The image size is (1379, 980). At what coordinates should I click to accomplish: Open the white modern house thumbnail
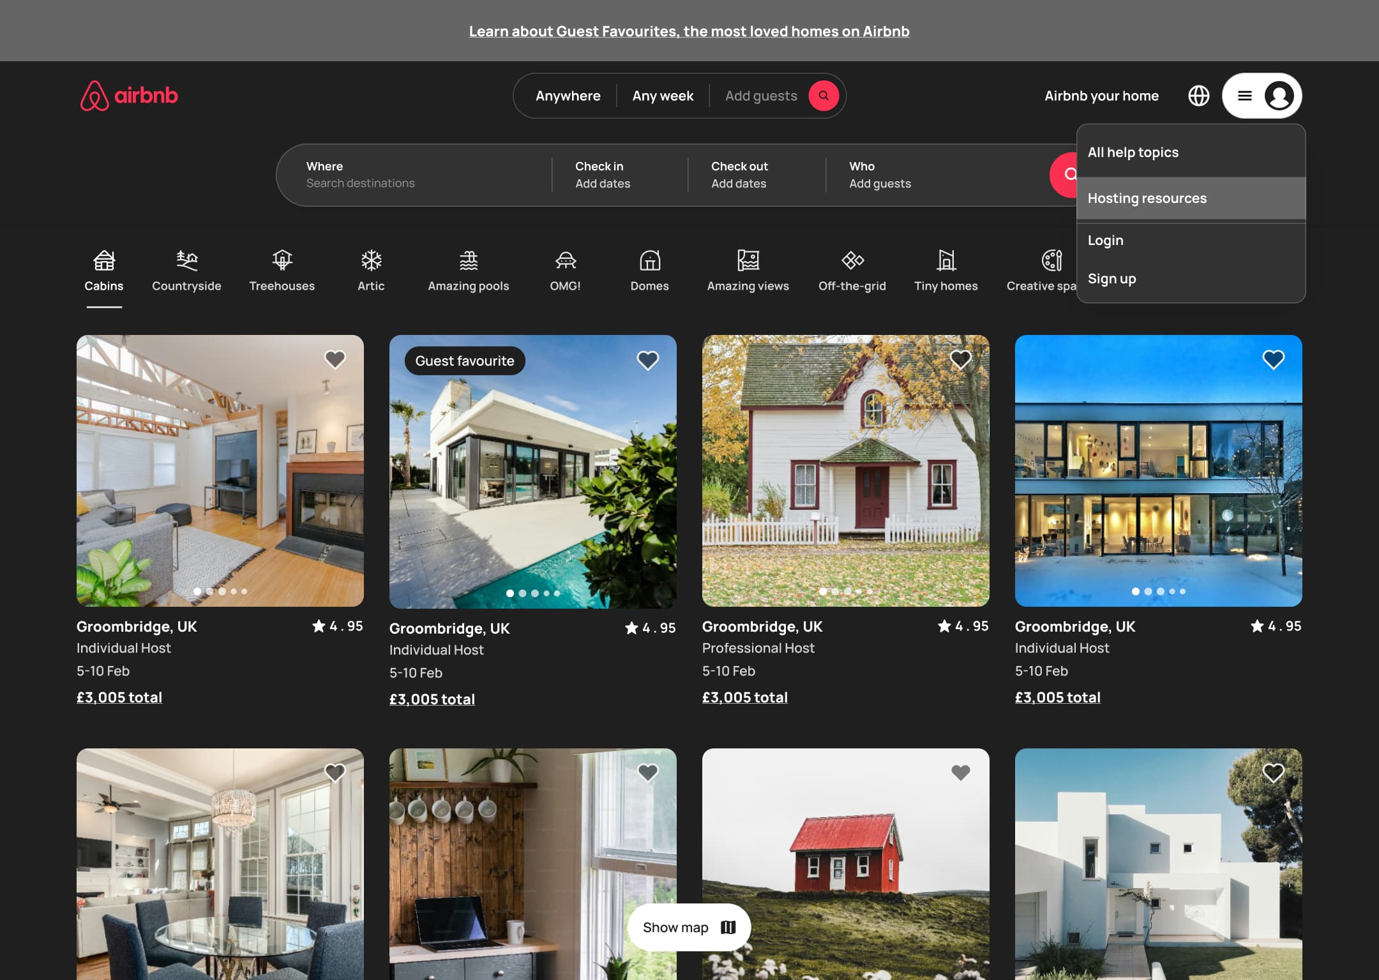(x=1158, y=864)
